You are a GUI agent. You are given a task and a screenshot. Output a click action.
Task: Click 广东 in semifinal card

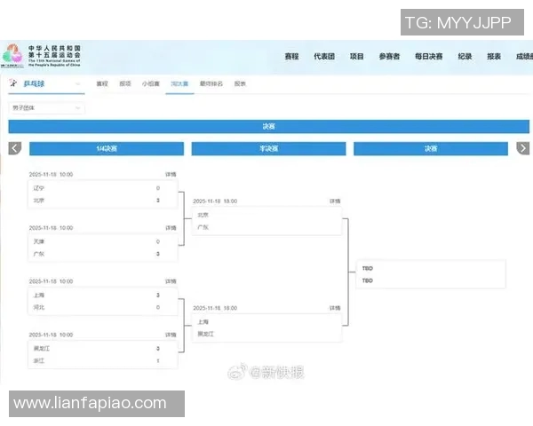click(203, 227)
